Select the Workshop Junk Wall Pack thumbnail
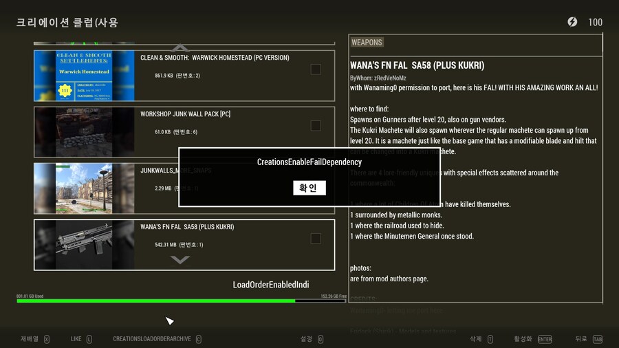619x348 pixels. click(x=84, y=132)
